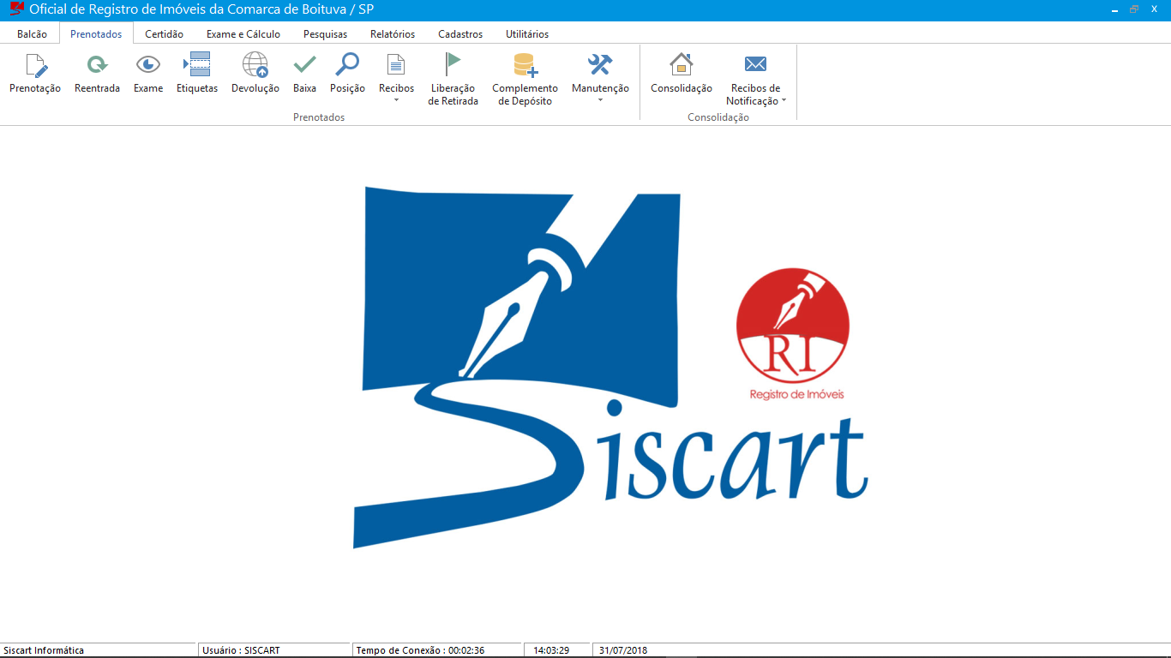Switch to the Balcão tab
Viewport: 1171px width, 658px height.
tap(32, 34)
